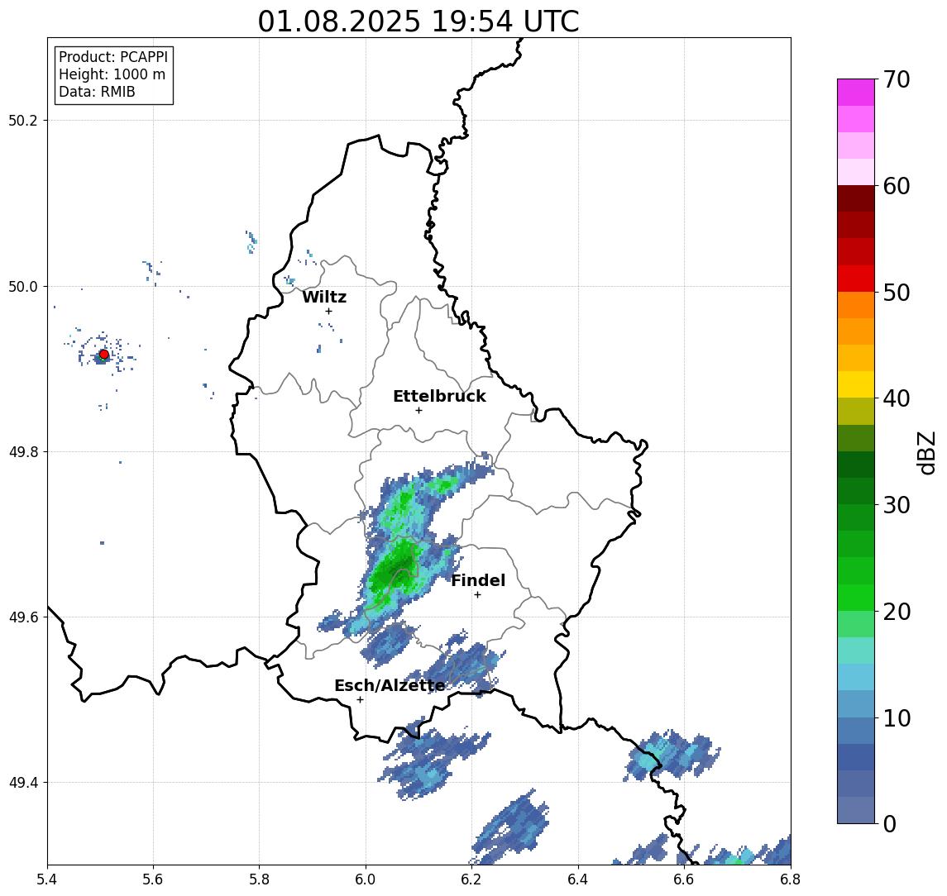The image size is (947, 896).
Task: Click the latitude axis label '50.0'
Action: click(23, 286)
